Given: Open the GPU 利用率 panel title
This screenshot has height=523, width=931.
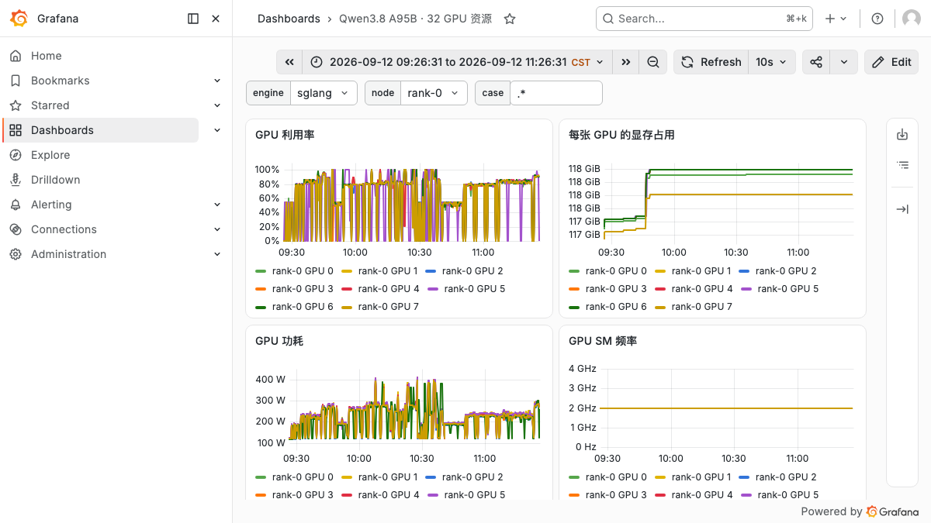Looking at the screenshot, I should (x=285, y=135).
